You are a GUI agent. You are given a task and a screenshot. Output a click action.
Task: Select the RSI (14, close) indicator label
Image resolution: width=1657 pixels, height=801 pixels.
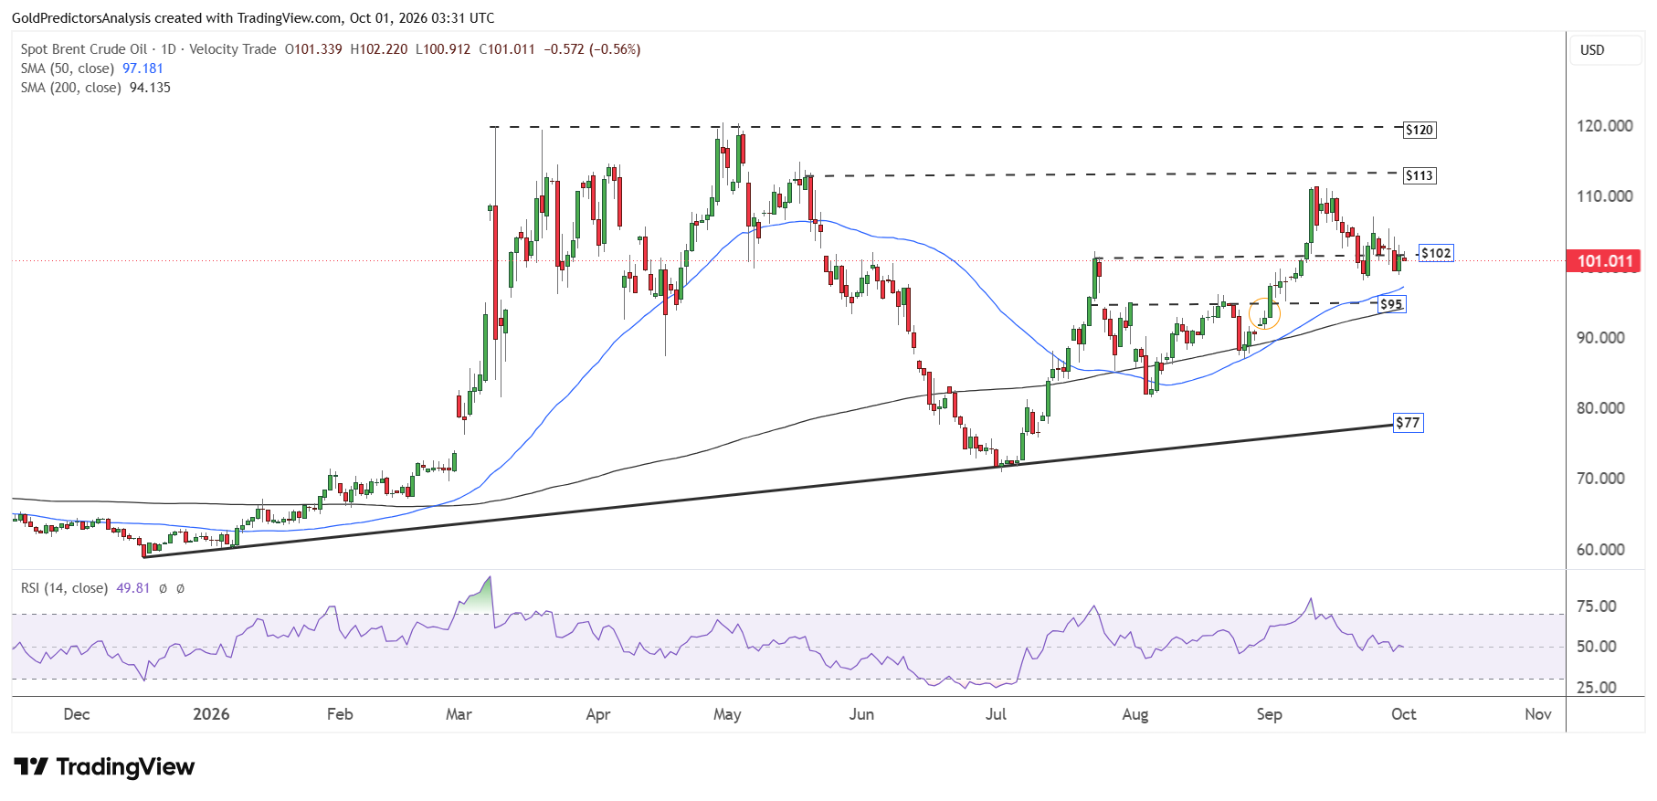tap(65, 588)
